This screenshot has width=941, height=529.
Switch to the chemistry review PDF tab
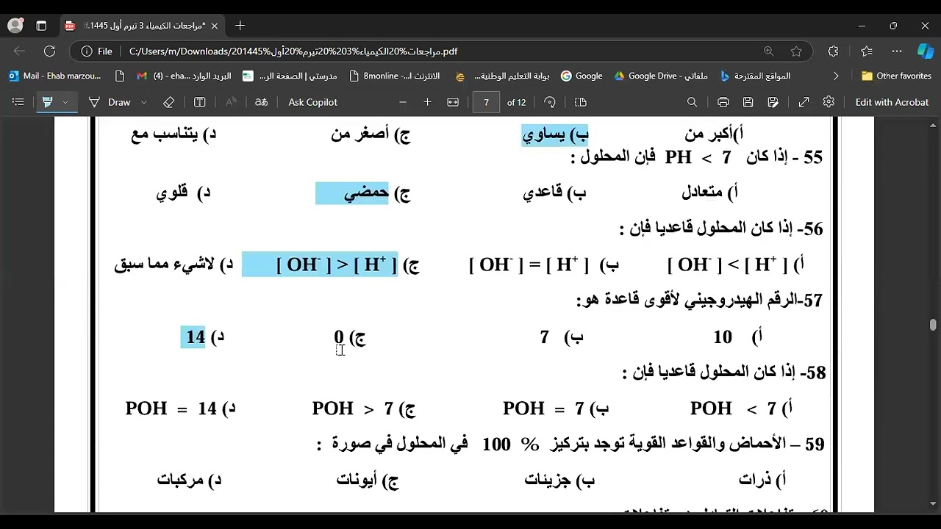click(141, 26)
